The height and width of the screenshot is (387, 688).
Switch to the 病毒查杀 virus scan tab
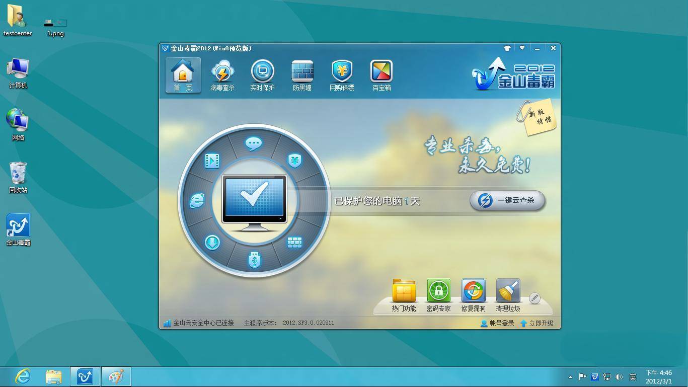222,75
